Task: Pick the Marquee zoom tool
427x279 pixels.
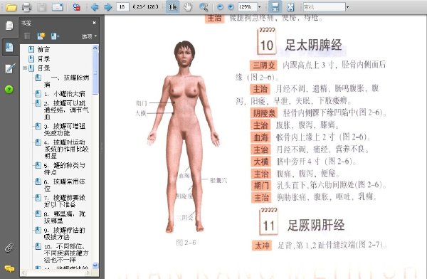Action: pos(204,7)
